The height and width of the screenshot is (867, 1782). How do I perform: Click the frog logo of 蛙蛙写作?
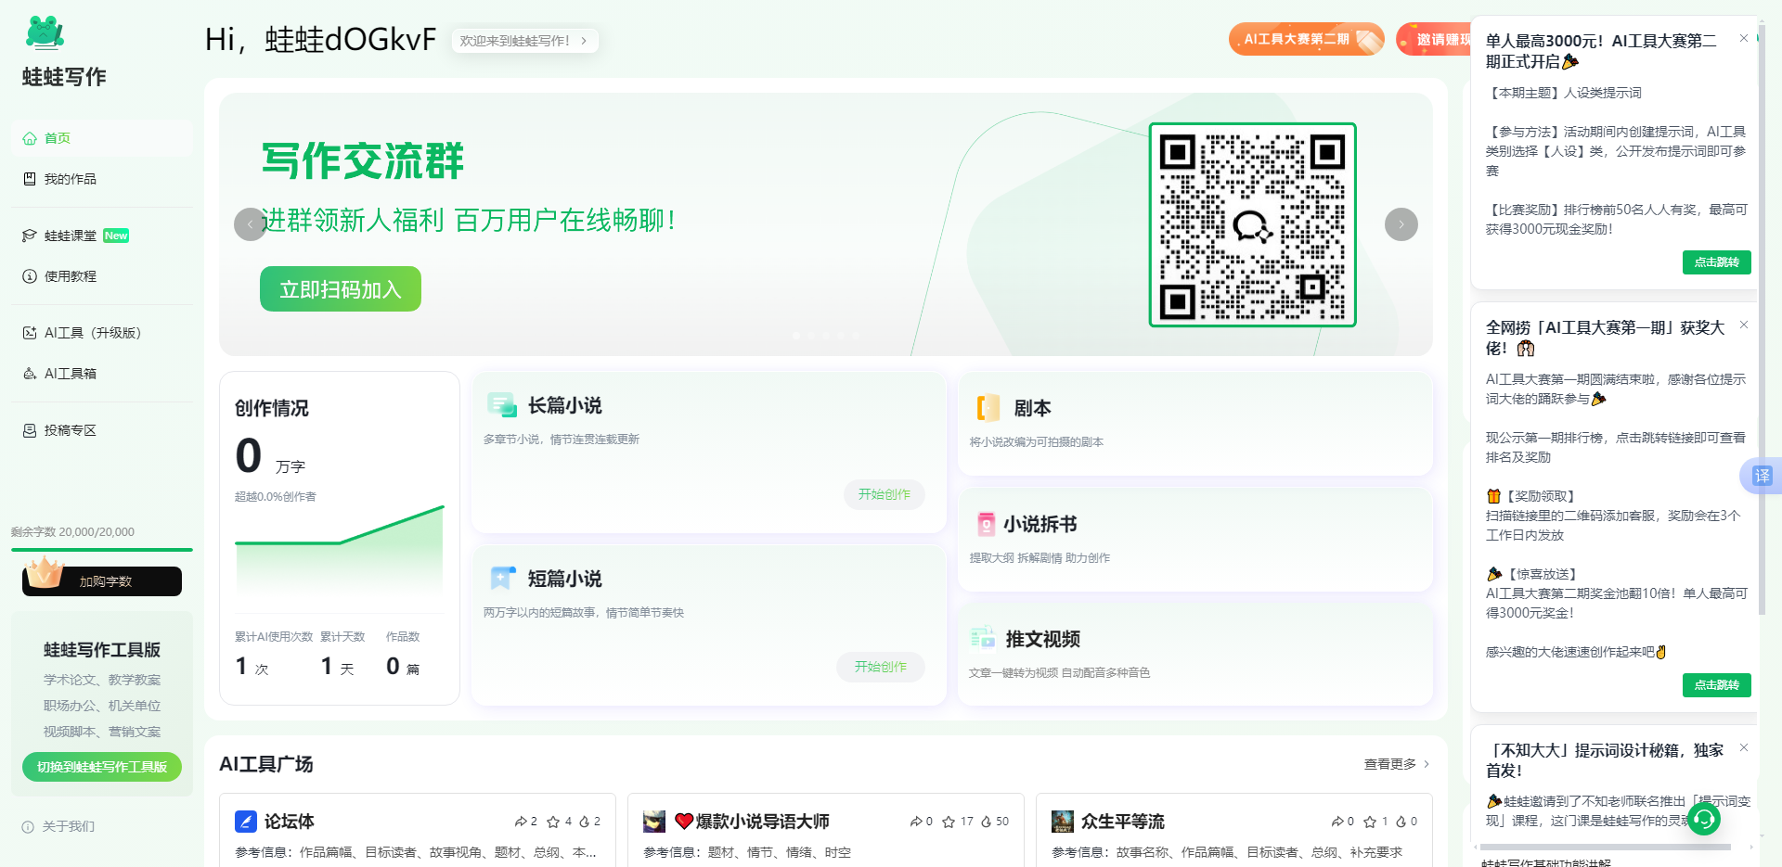click(x=45, y=32)
